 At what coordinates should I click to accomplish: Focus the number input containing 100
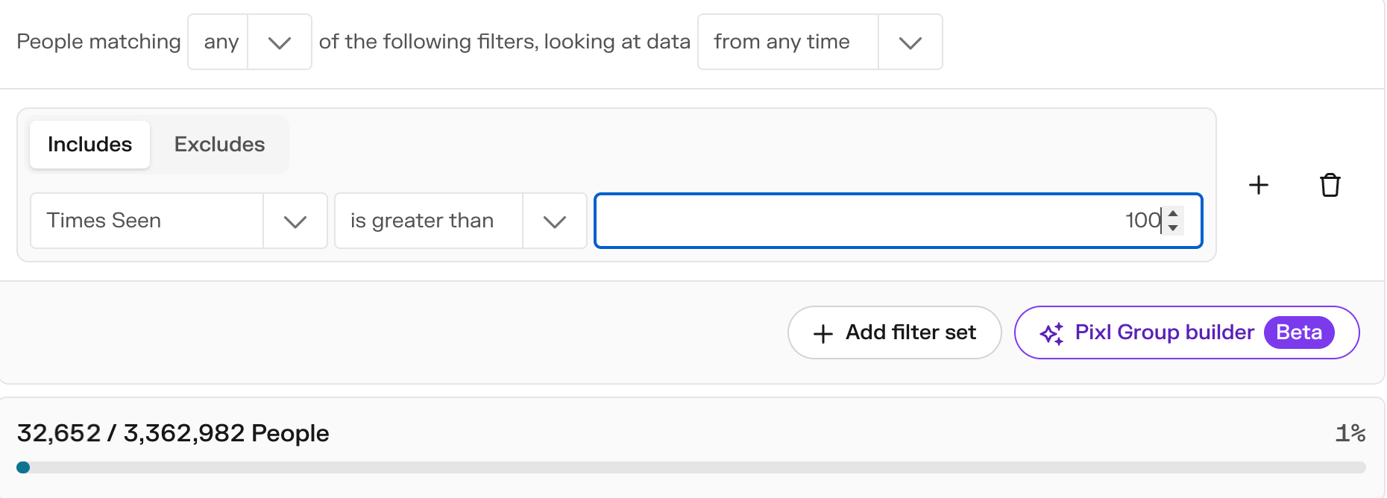click(899, 221)
